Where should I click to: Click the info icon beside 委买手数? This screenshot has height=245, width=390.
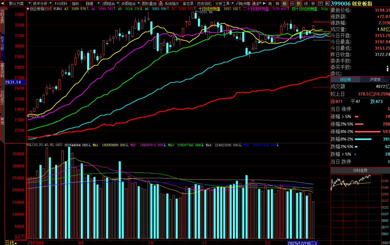[x=388, y=68]
